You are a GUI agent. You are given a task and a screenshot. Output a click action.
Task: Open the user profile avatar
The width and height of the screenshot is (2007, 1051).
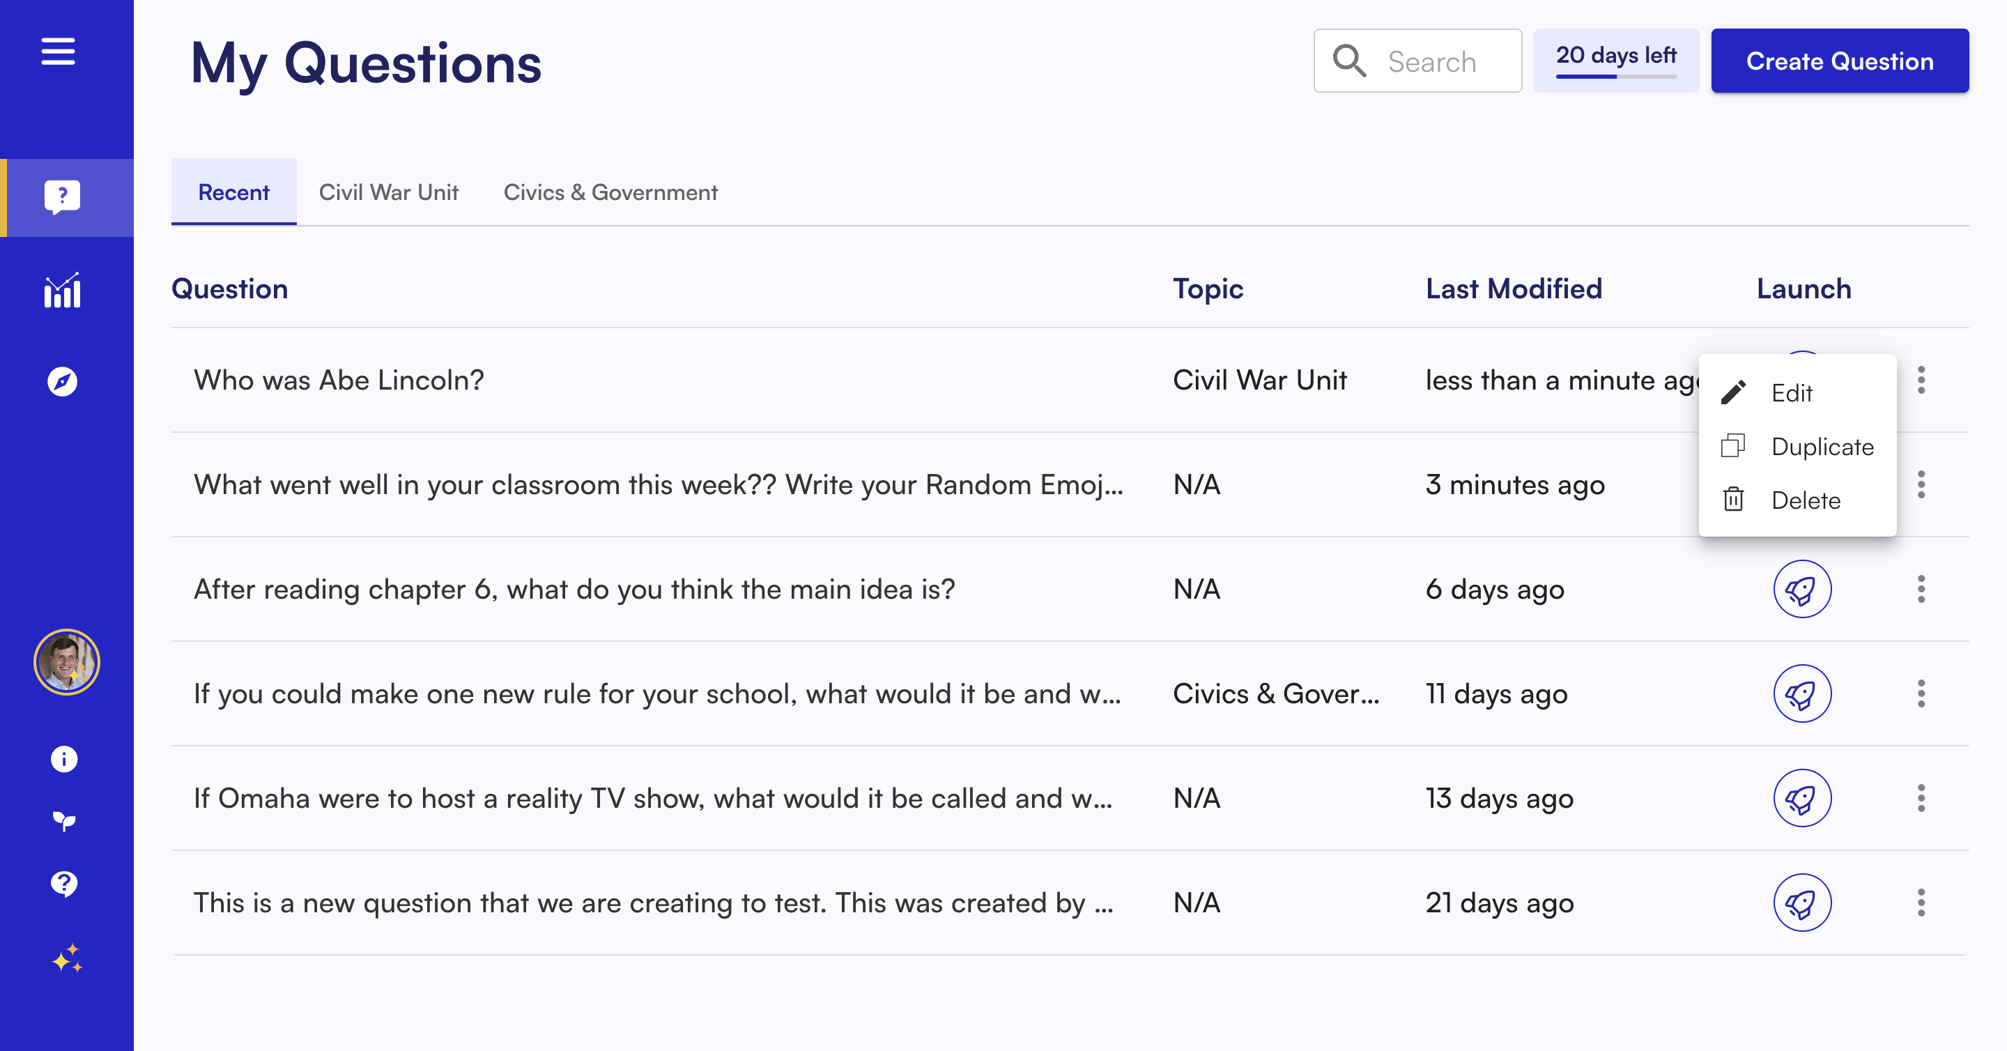66,662
